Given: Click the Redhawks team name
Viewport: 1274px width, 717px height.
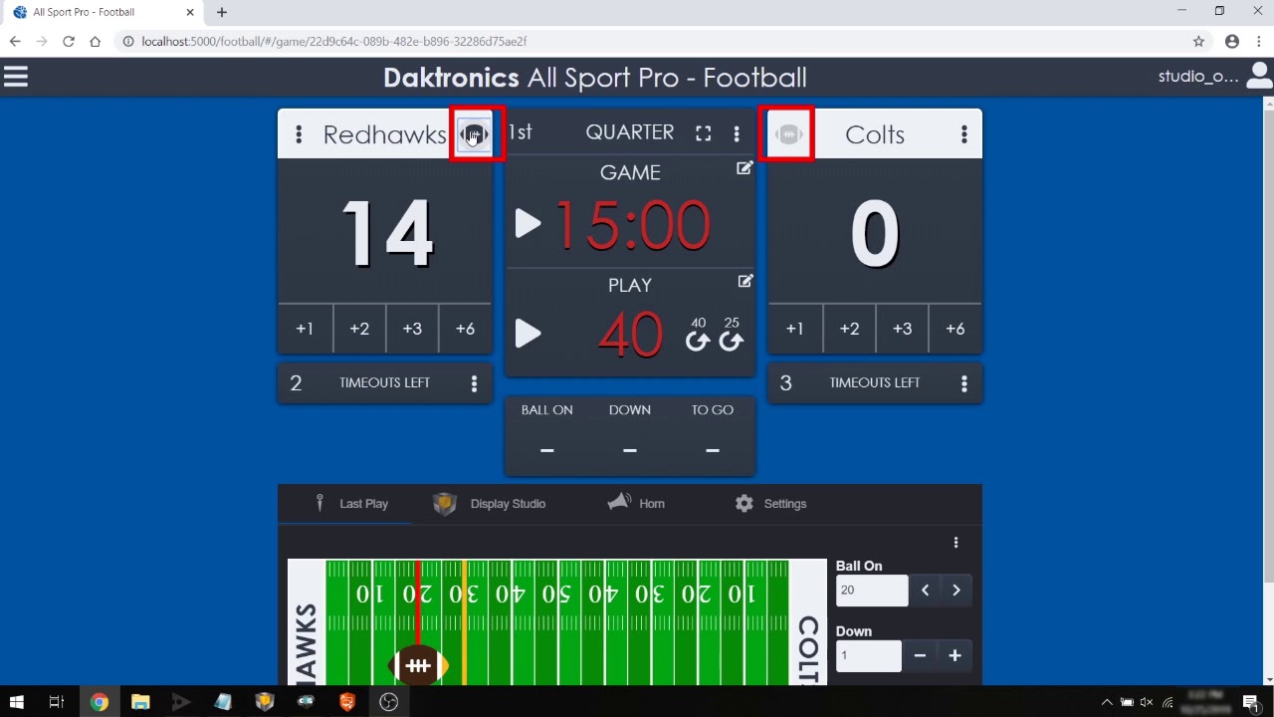Looking at the screenshot, I should pos(384,134).
